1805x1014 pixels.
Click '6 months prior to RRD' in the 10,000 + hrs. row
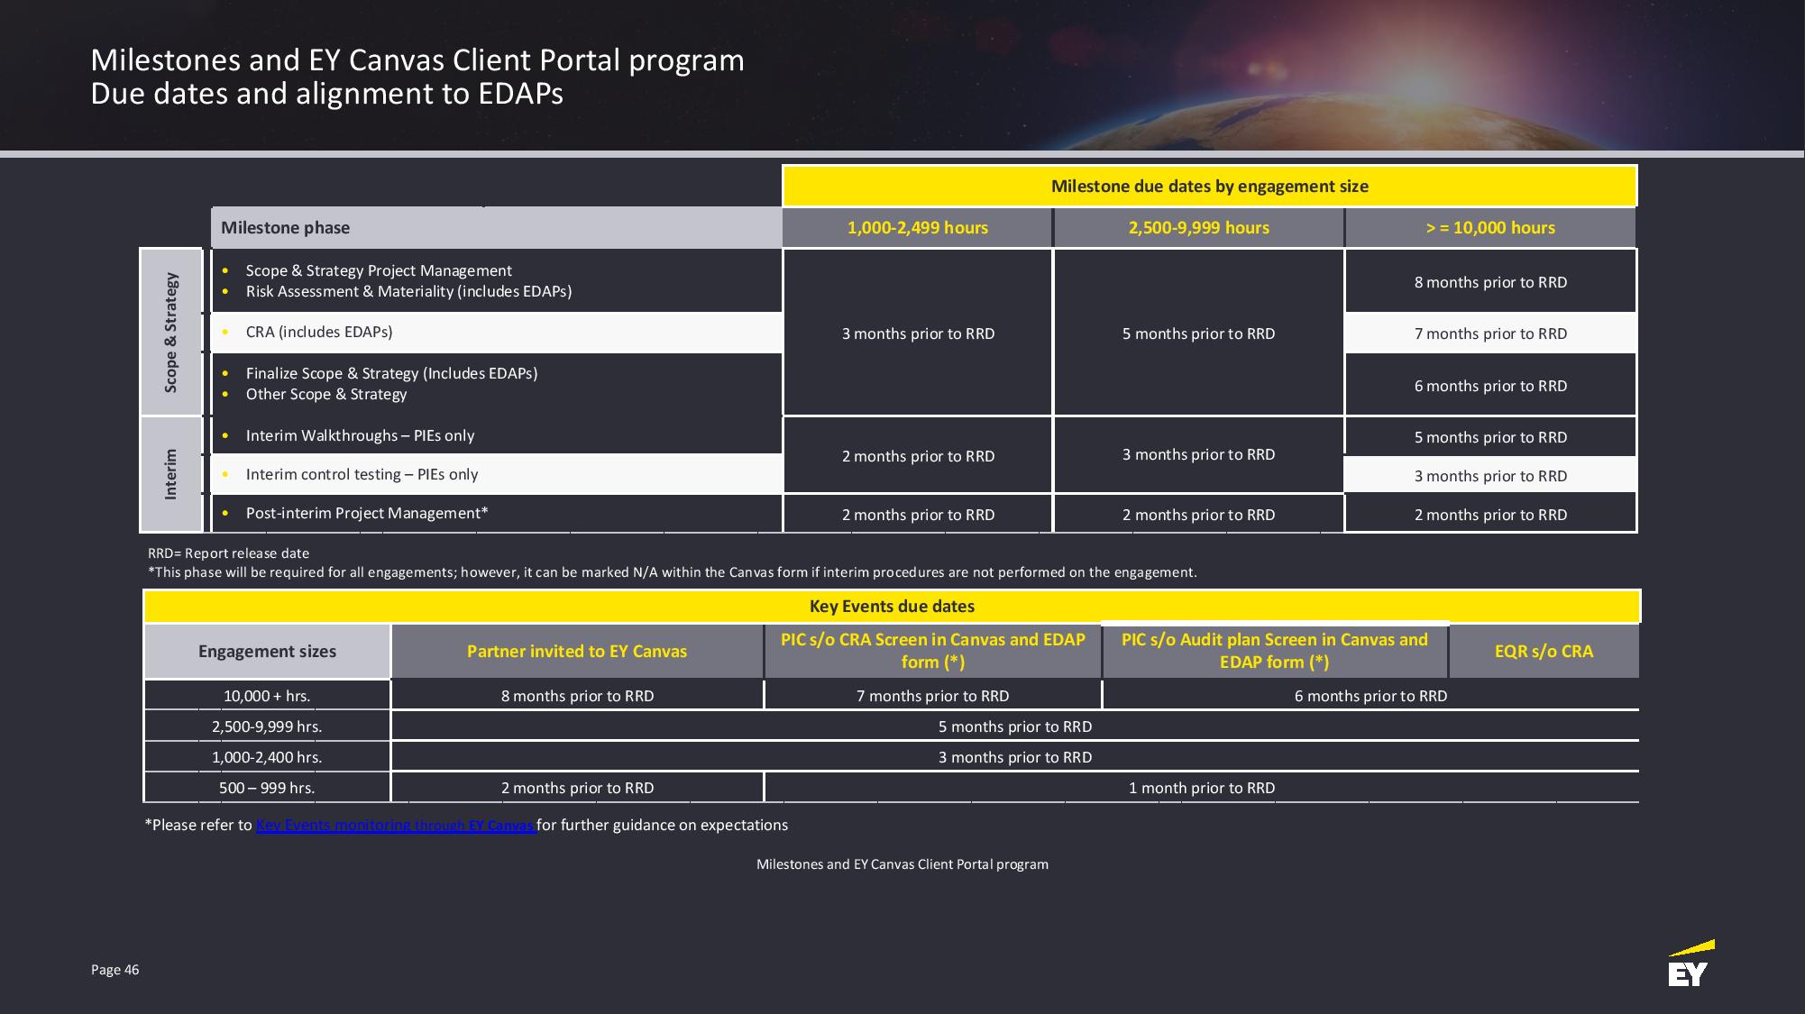point(1370,696)
